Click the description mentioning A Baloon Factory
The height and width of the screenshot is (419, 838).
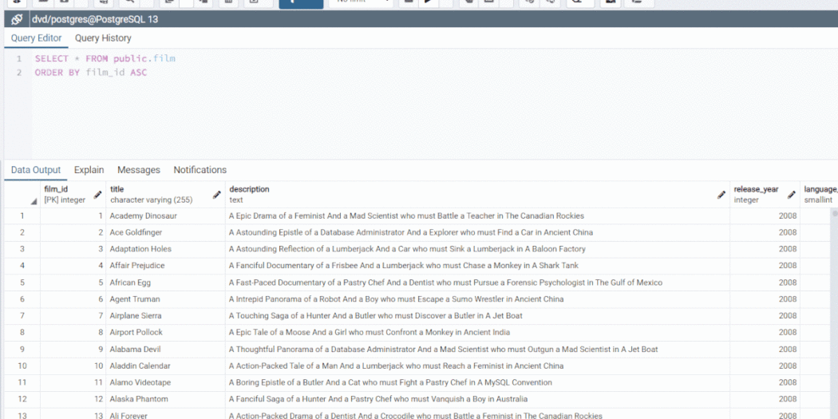[478, 249]
